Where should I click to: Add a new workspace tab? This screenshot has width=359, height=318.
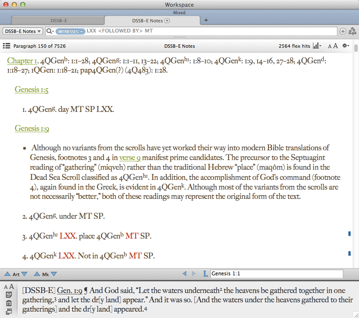(206, 20)
